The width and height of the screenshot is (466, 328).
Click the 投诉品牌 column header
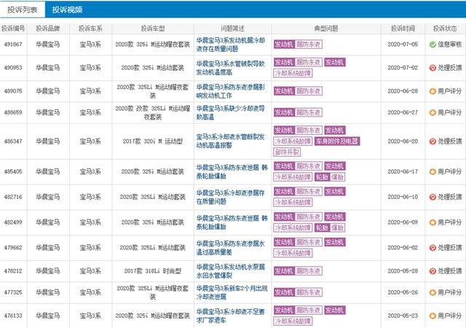click(x=48, y=28)
